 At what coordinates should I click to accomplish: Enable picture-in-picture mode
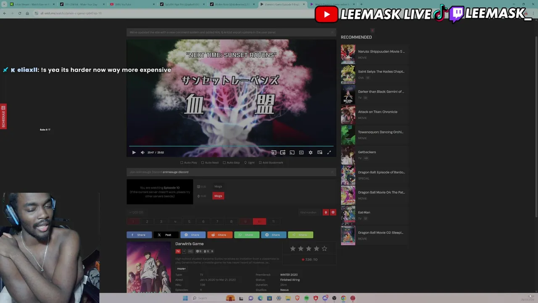click(320, 152)
